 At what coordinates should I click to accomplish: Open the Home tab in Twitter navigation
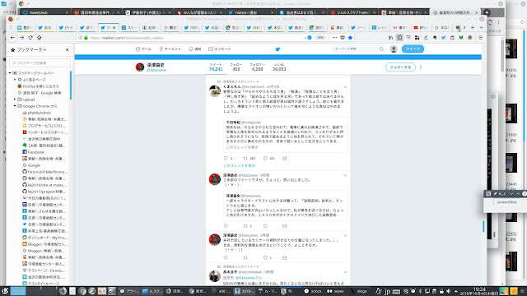pyautogui.click(x=143, y=49)
